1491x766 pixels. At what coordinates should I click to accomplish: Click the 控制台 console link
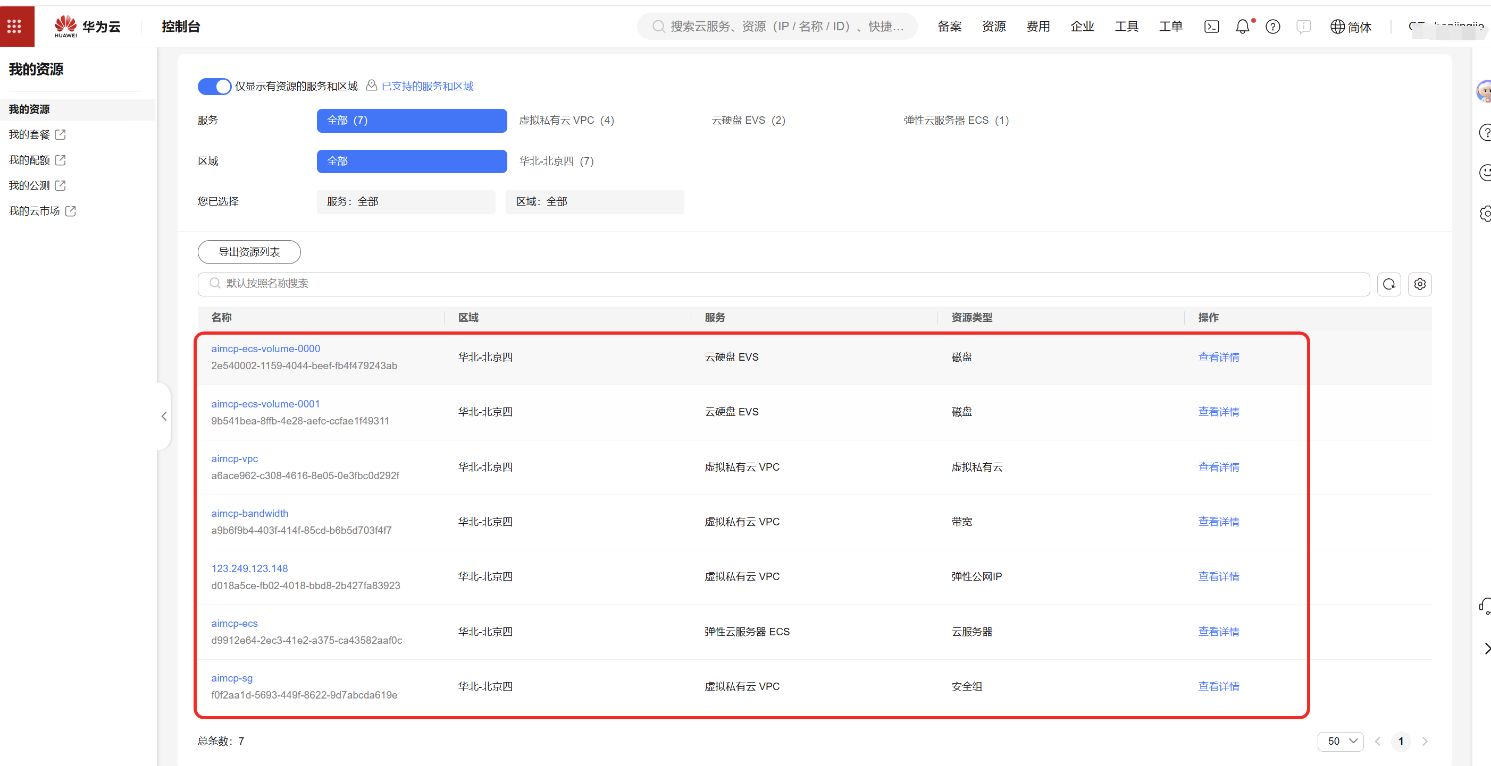tap(181, 27)
